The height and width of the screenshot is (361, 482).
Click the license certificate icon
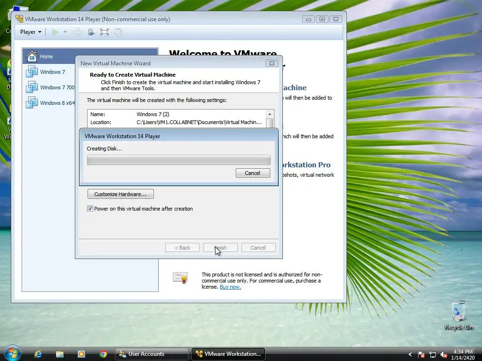(180, 278)
